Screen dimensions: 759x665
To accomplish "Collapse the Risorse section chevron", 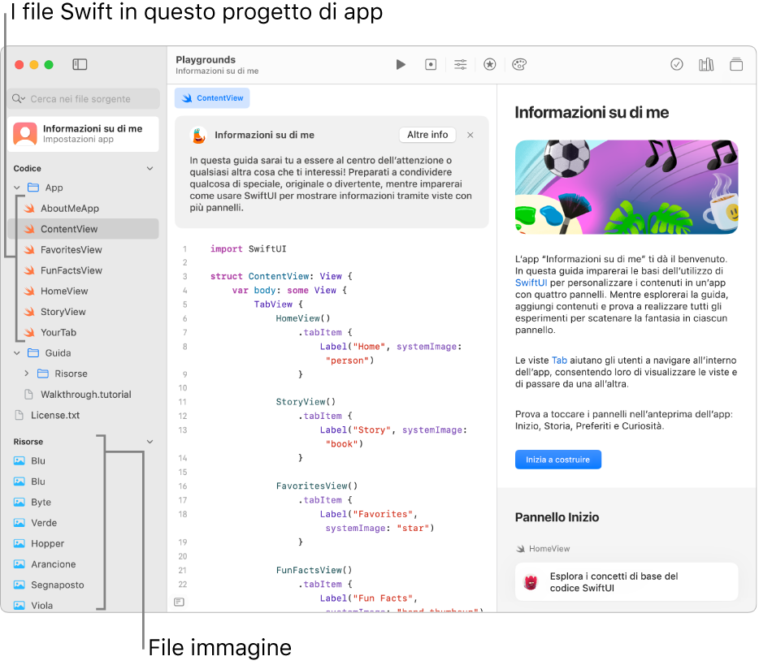I will pos(150,442).
